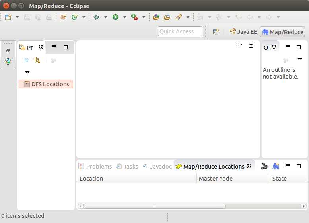Maximize the editor area
This screenshot has width=309, height=223.
click(x=251, y=46)
